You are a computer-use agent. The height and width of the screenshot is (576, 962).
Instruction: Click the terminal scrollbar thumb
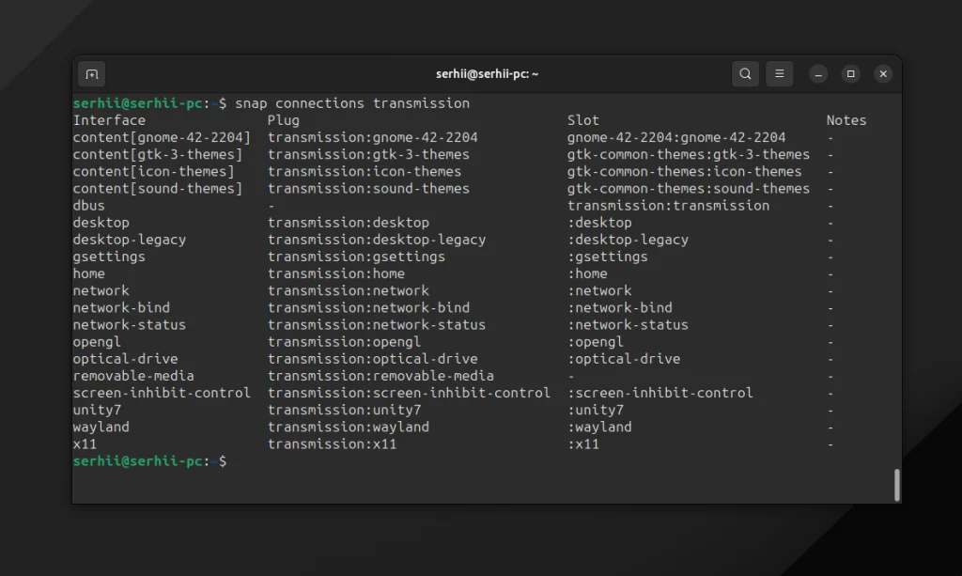click(x=896, y=485)
